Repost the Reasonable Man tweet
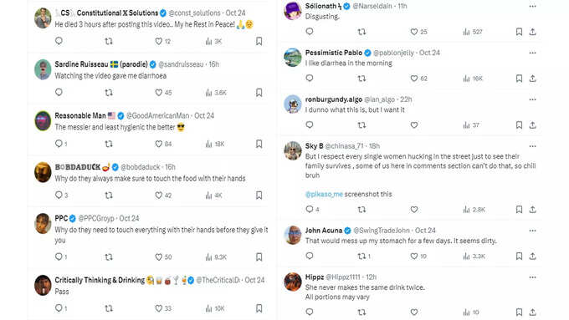The width and height of the screenshot is (569, 320). click(109, 144)
